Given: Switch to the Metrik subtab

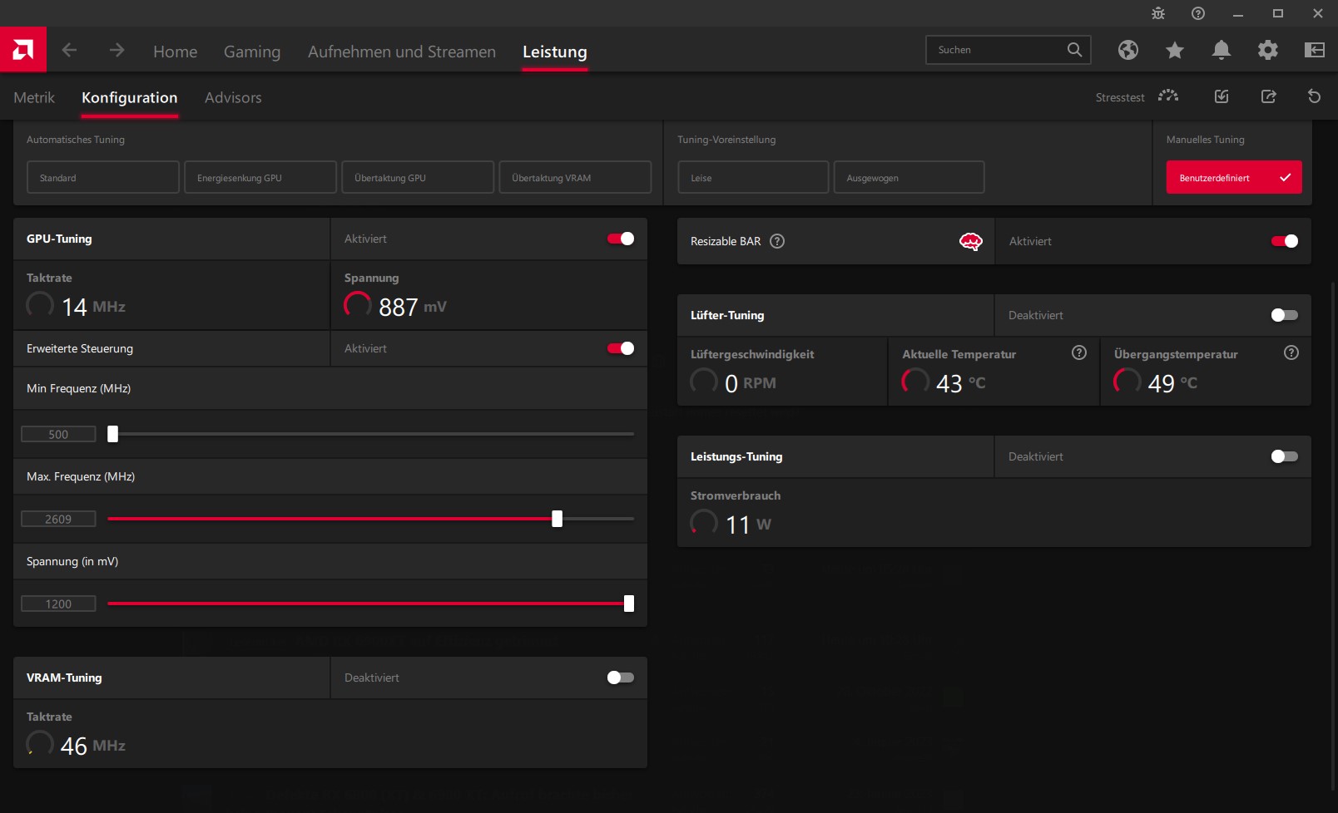Looking at the screenshot, I should tap(34, 97).
